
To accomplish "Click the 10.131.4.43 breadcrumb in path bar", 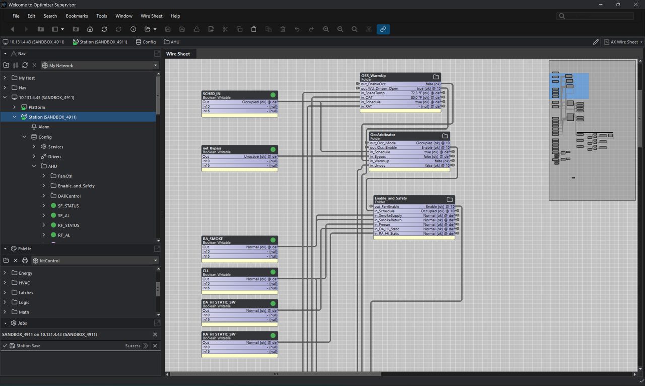I will (33, 42).
